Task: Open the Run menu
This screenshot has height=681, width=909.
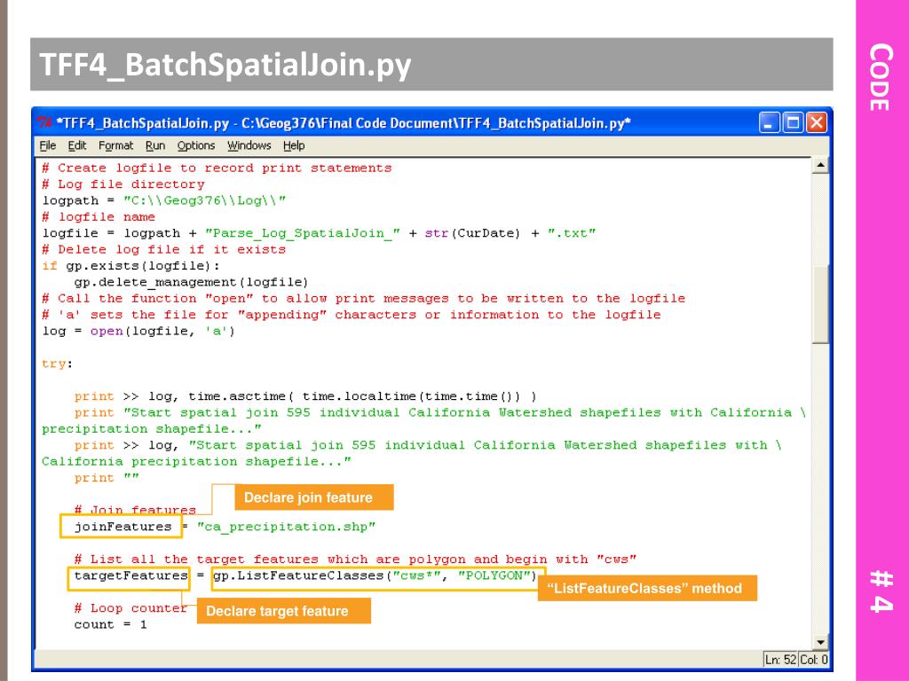Action: pos(154,146)
